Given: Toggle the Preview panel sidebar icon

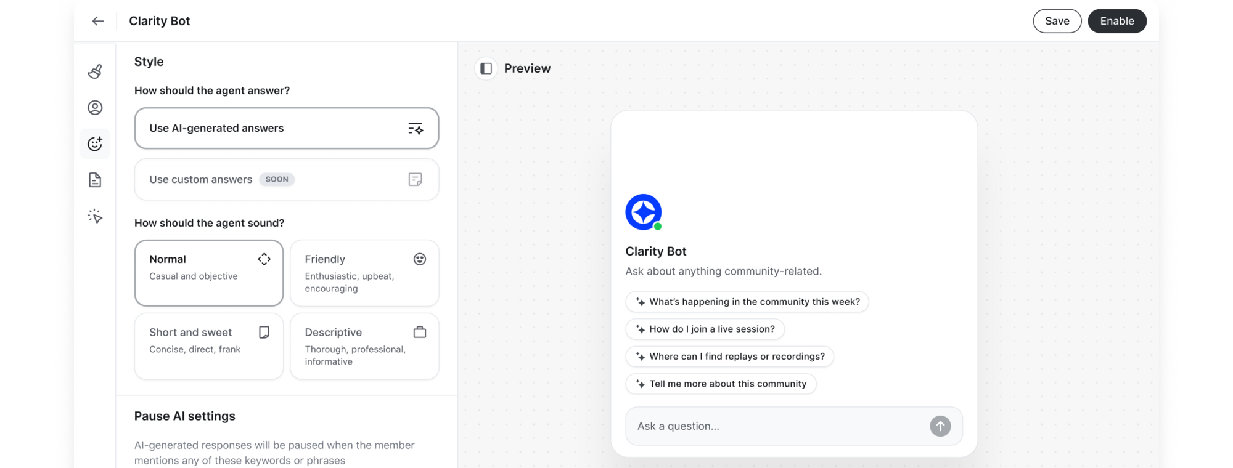Looking at the screenshot, I should point(486,68).
